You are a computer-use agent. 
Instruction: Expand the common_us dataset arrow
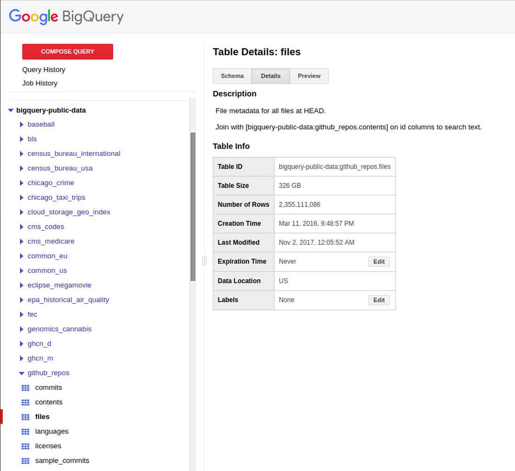(22, 271)
